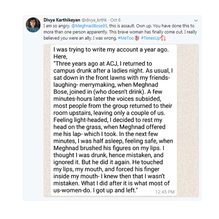Open the #TimesUp hashtag

click(x=150, y=38)
